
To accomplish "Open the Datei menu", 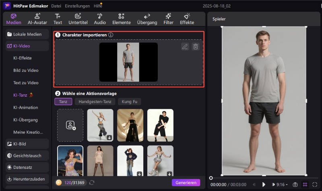I will click(56, 6).
